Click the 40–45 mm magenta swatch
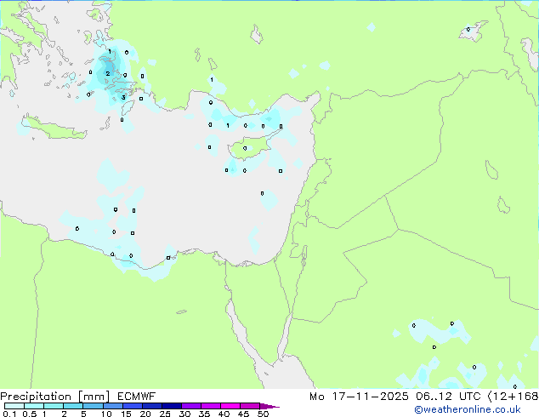 (230, 406)
